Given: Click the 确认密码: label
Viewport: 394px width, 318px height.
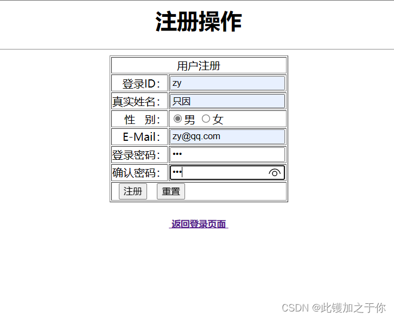Looking at the screenshot, I should click(x=136, y=173).
